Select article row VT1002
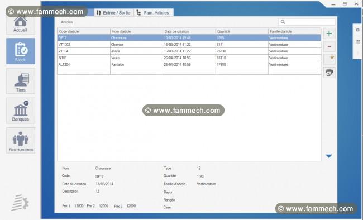The width and height of the screenshot is (363, 220). tap(189, 45)
